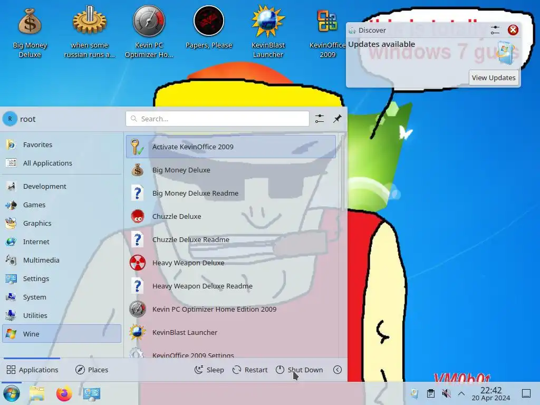The image size is (540, 405).
Task: Click the muted volume tray icon
Action: (446, 393)
